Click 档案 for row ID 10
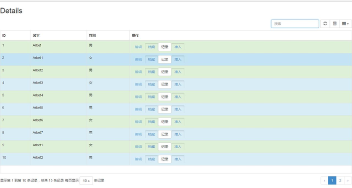Image resolution: width=352 pixels, height=188 pixels. (x=151, y=159)
